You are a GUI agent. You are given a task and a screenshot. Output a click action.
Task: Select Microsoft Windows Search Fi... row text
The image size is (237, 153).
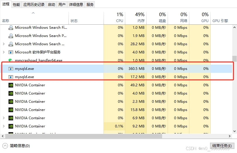click(41, 27)
